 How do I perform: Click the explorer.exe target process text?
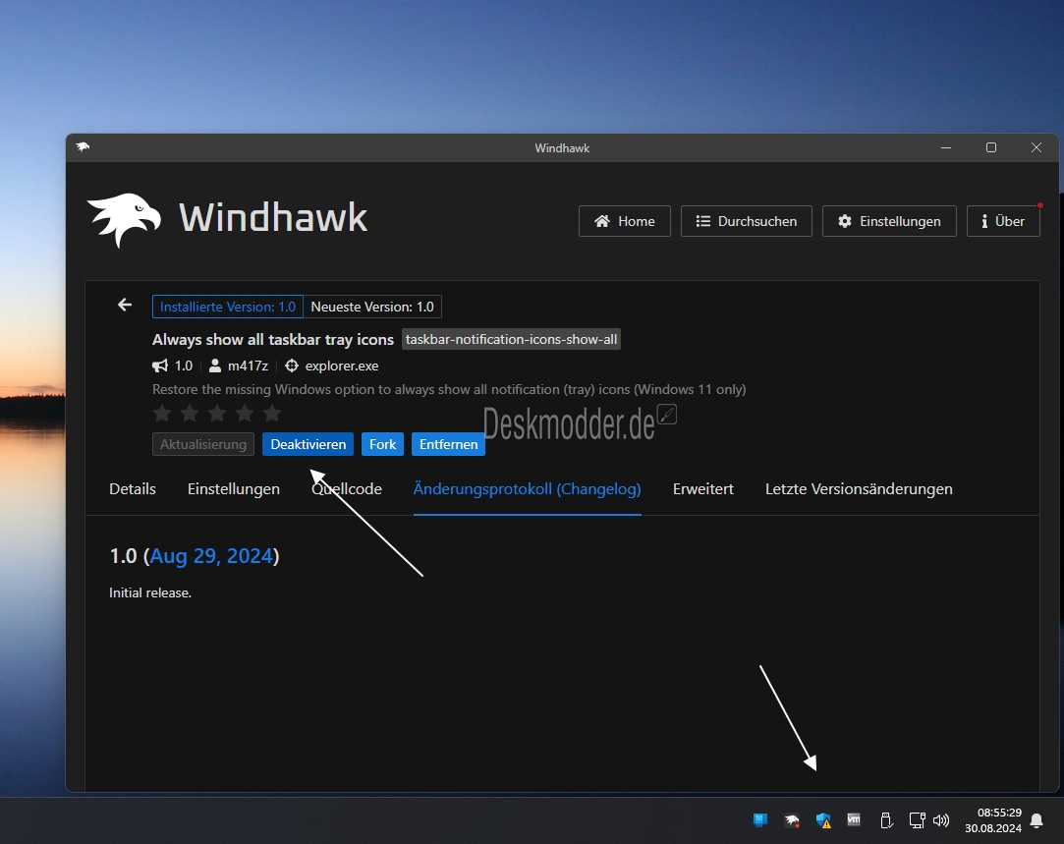[342, 366]
